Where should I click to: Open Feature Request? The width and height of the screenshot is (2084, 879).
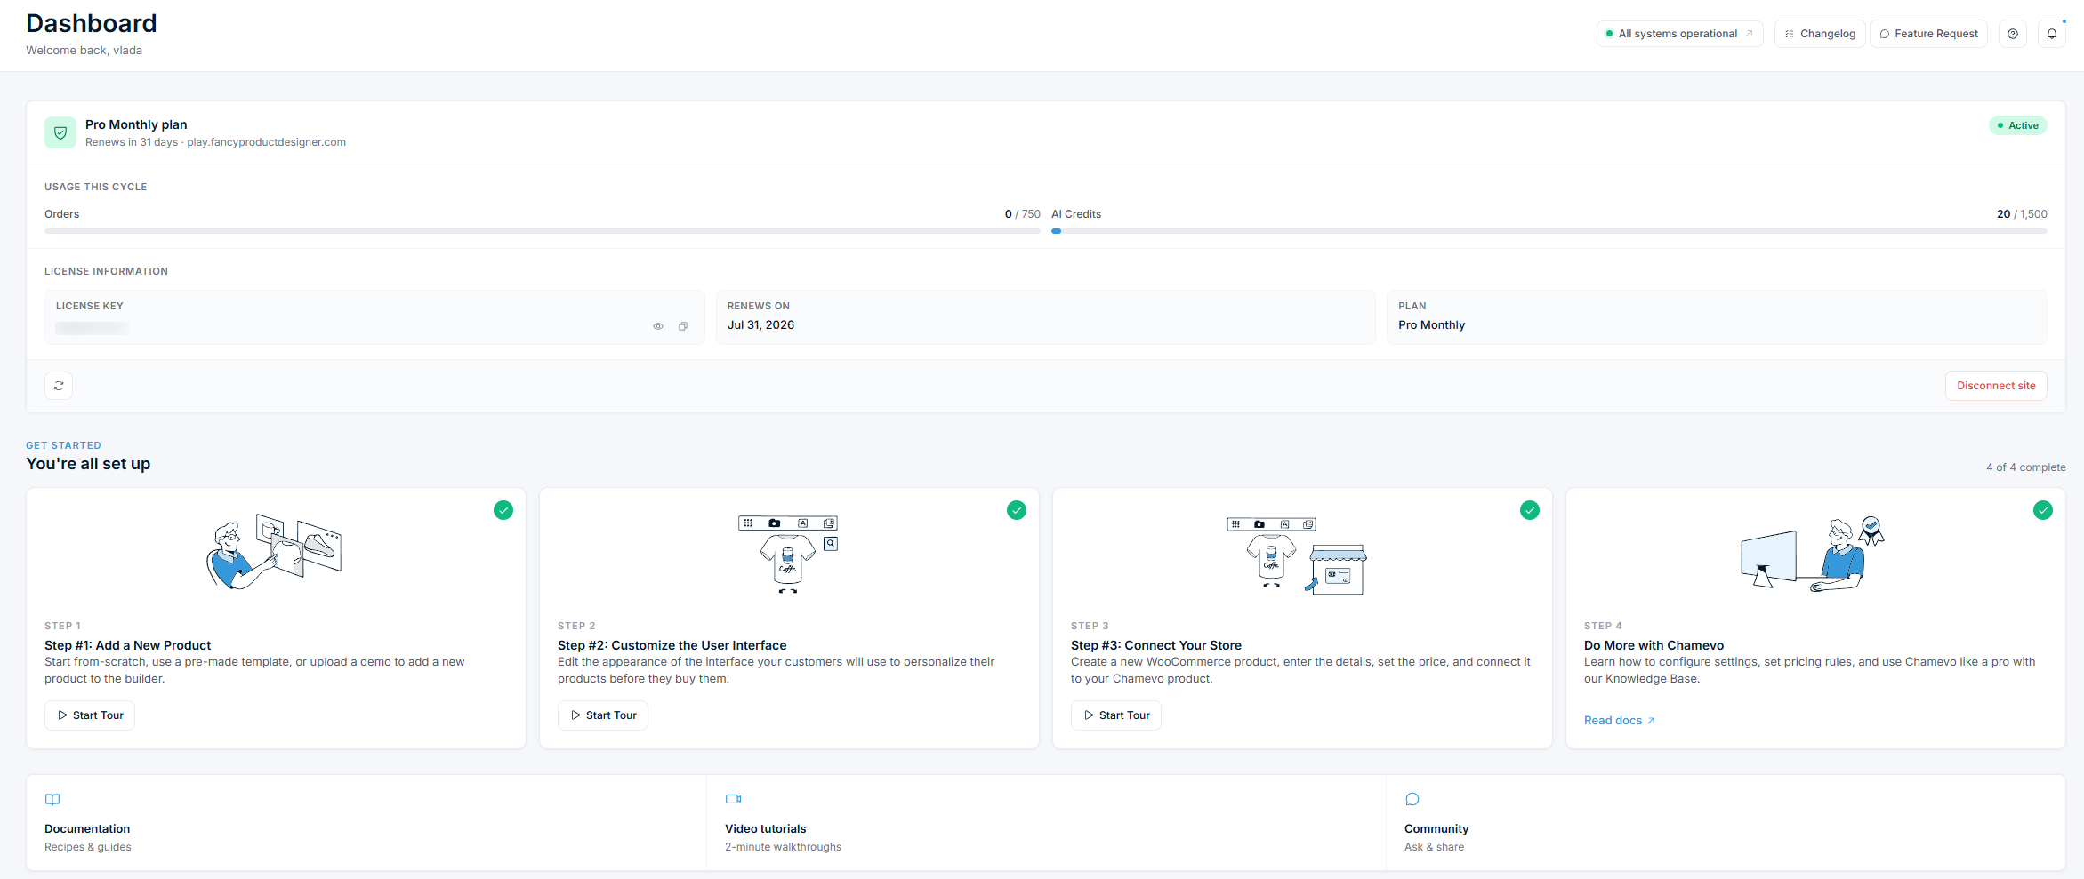1928,34
